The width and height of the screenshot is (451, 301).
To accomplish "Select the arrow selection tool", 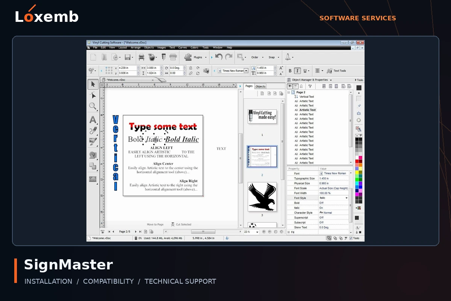I will [x=93, y=85].
